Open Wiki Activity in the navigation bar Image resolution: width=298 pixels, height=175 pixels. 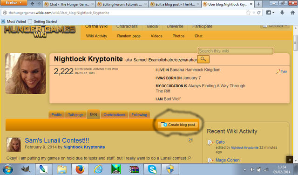96,36
